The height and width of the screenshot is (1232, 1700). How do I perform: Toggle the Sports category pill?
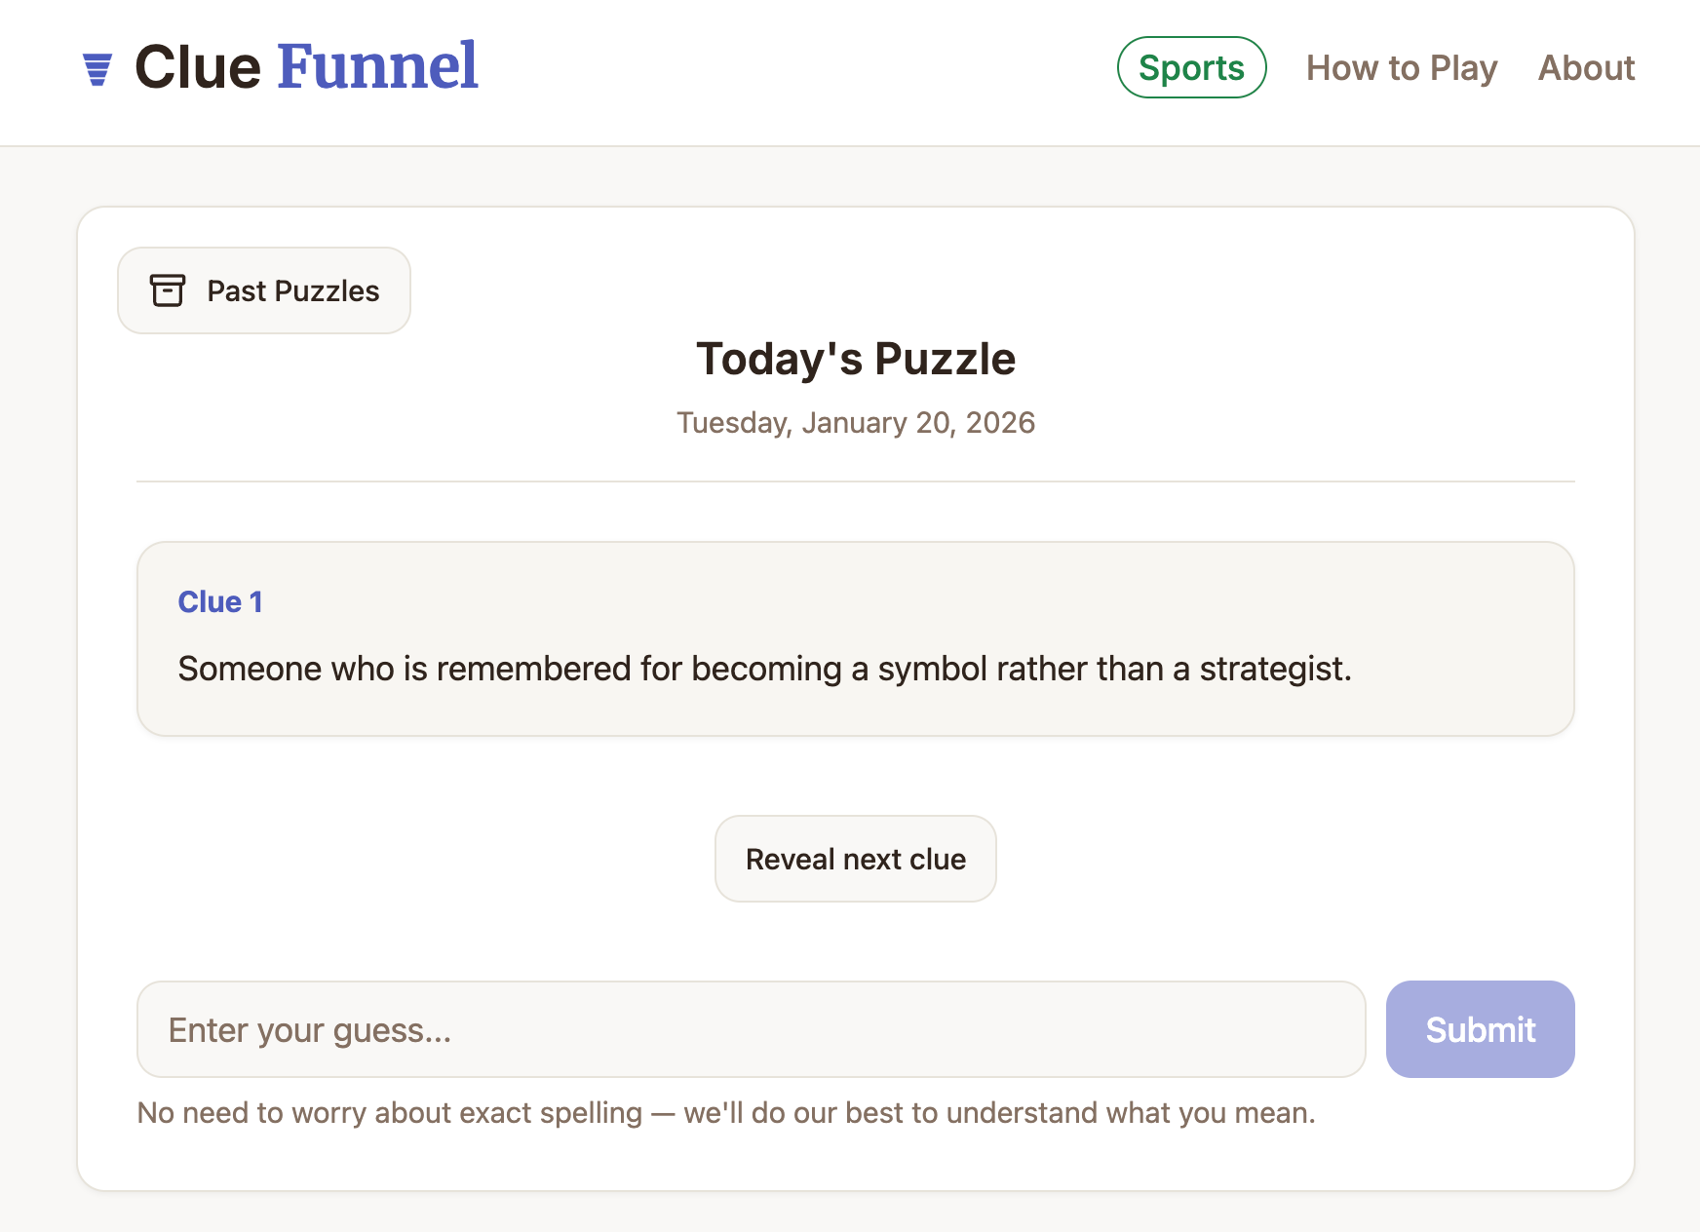[1191, 67]
